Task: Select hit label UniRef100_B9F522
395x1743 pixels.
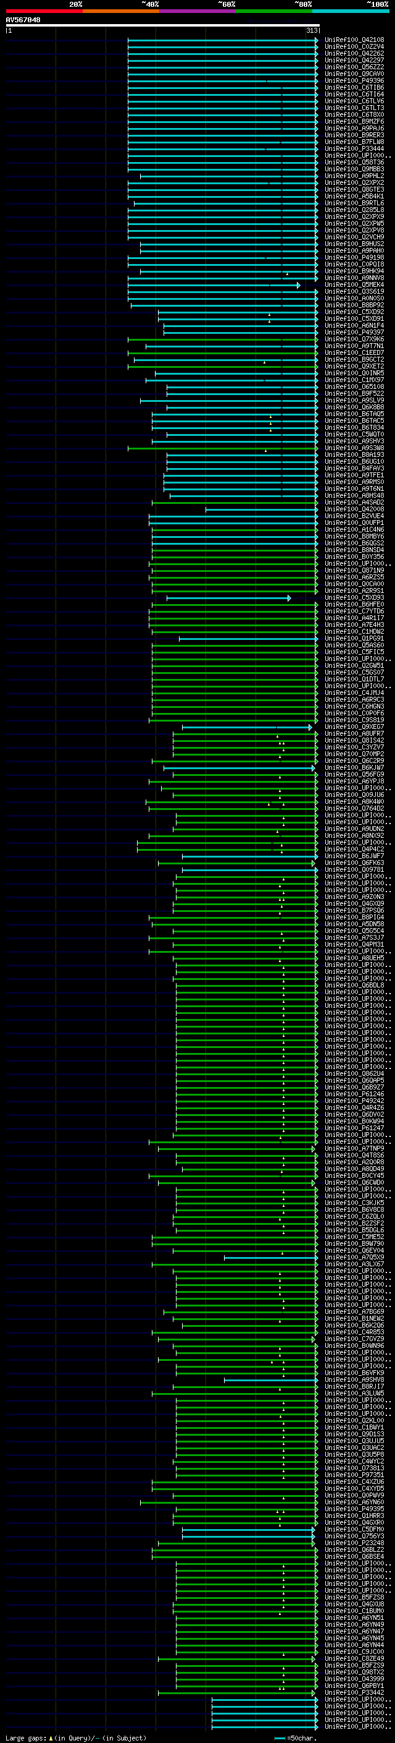Action: pos(354,393)
